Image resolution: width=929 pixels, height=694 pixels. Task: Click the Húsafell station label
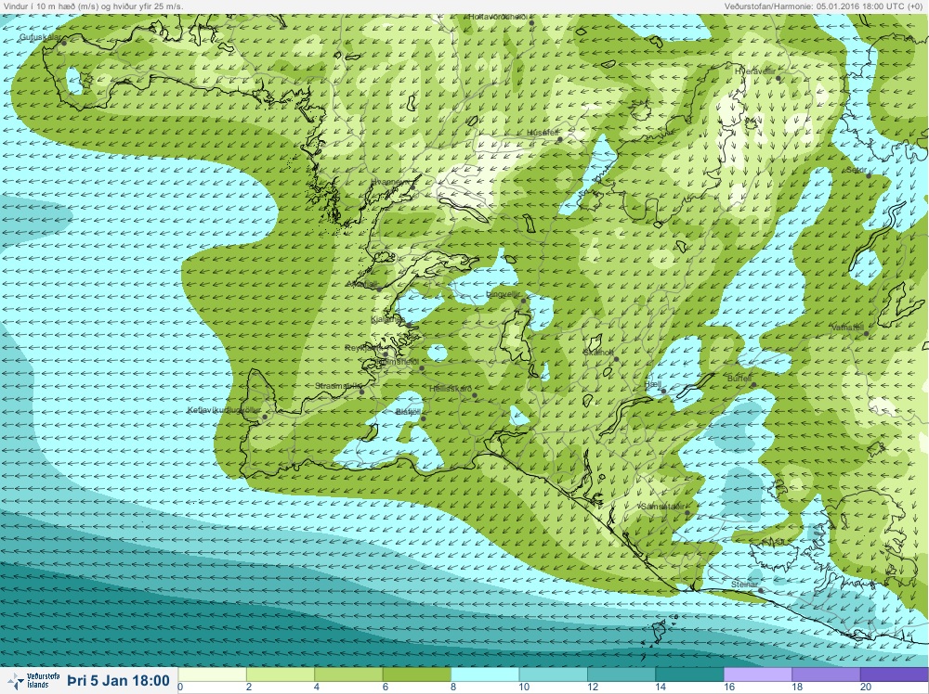click(543, 133)
